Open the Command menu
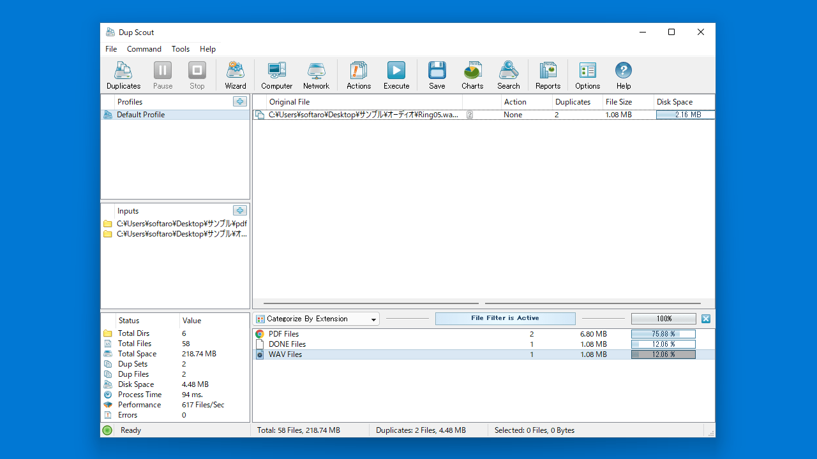The height and width of the screenshot is (459, 817). [x=144, y=49]
